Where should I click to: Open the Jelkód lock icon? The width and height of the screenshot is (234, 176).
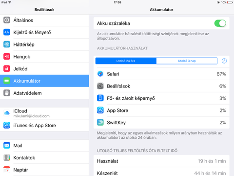coord(7,68)
